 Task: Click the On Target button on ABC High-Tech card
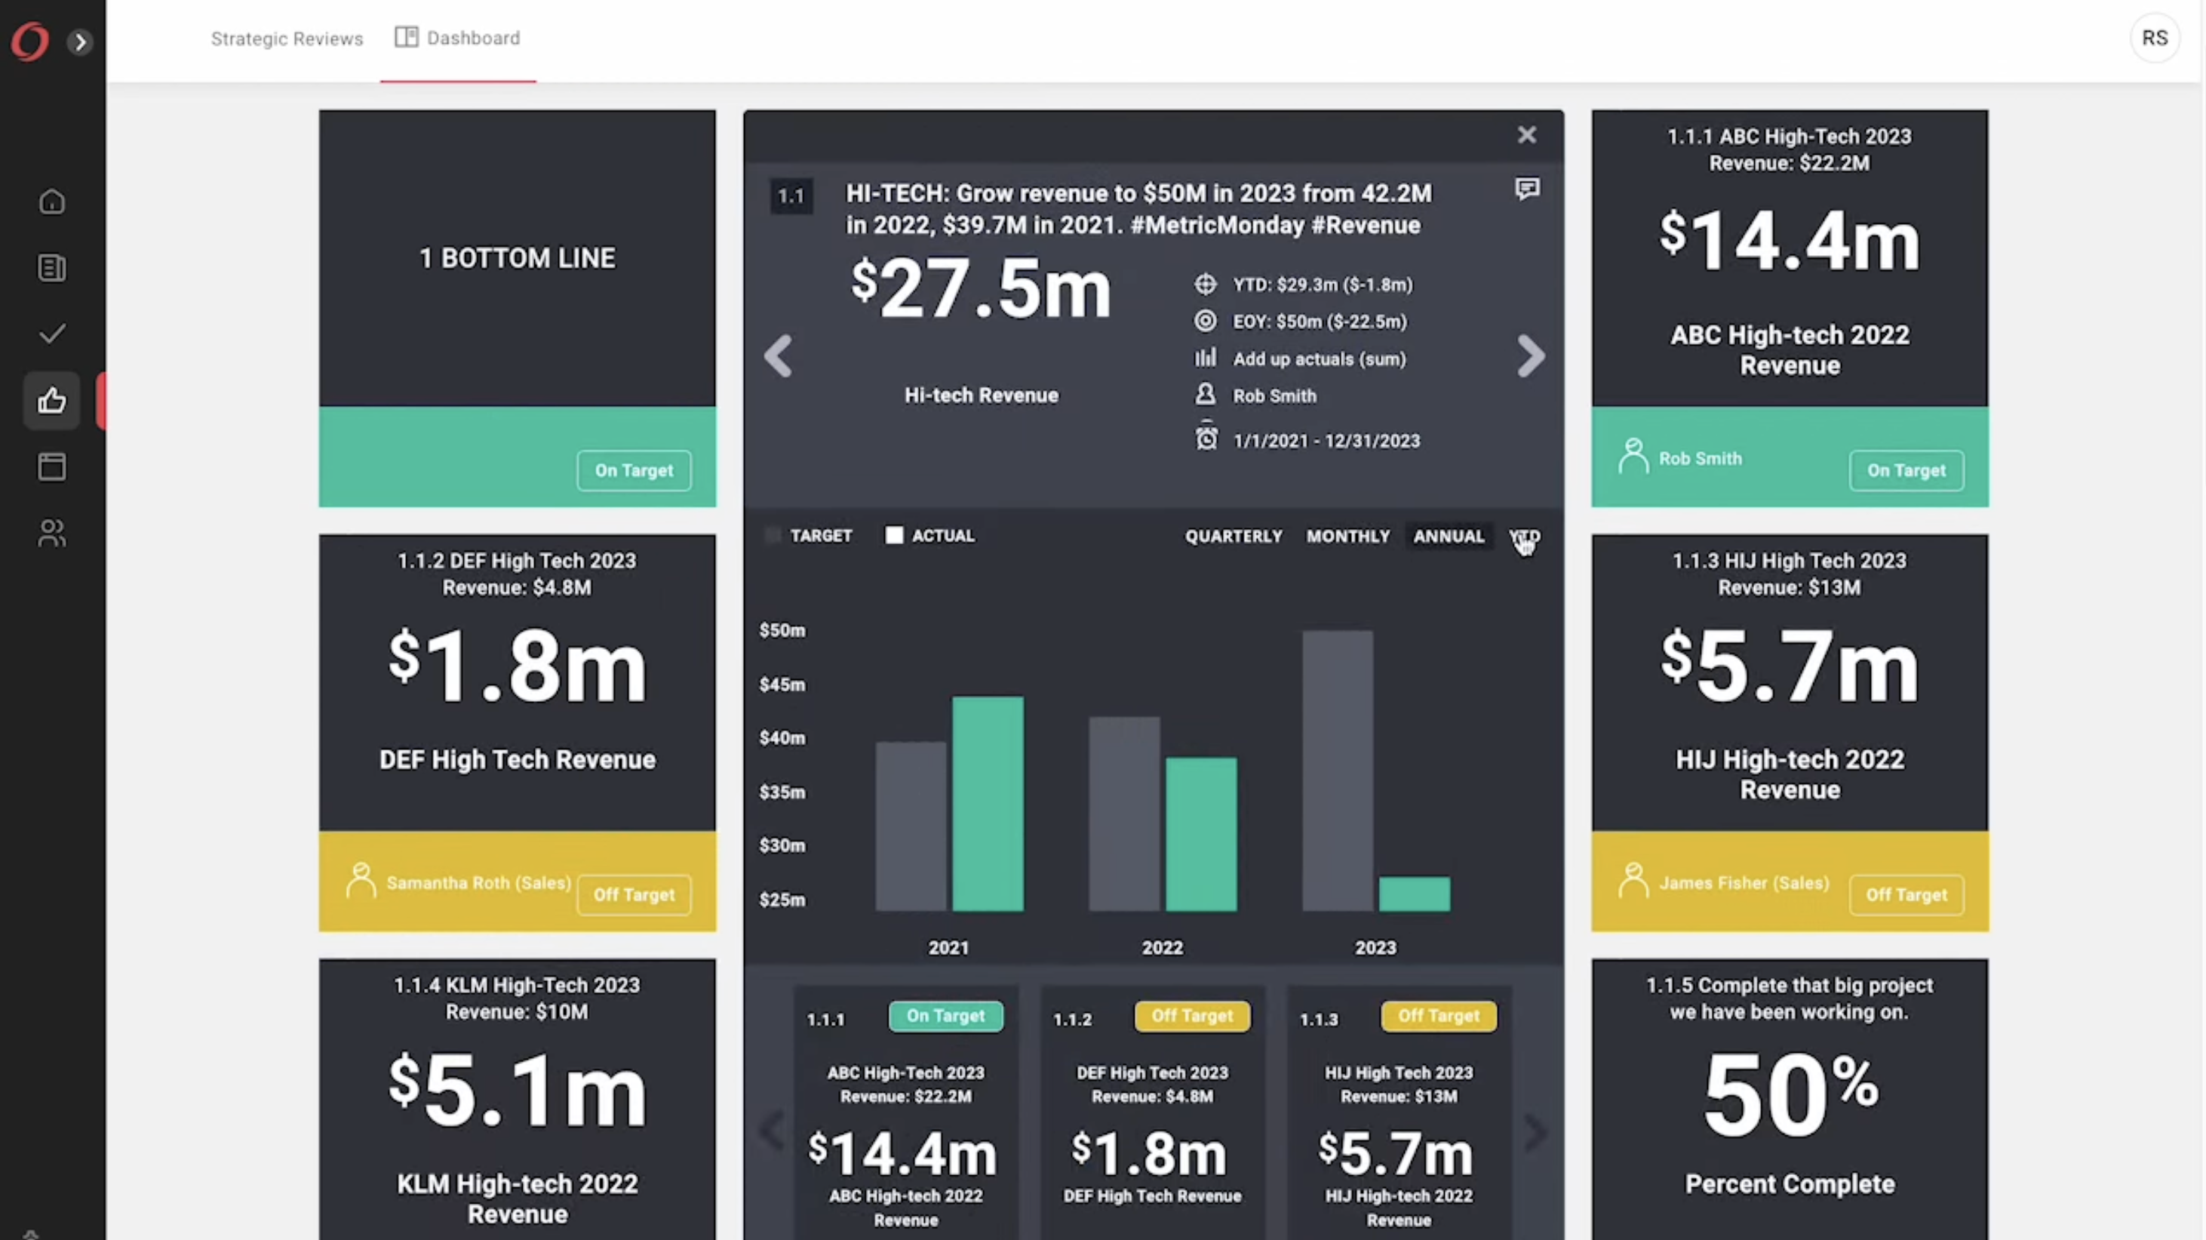1906,469
